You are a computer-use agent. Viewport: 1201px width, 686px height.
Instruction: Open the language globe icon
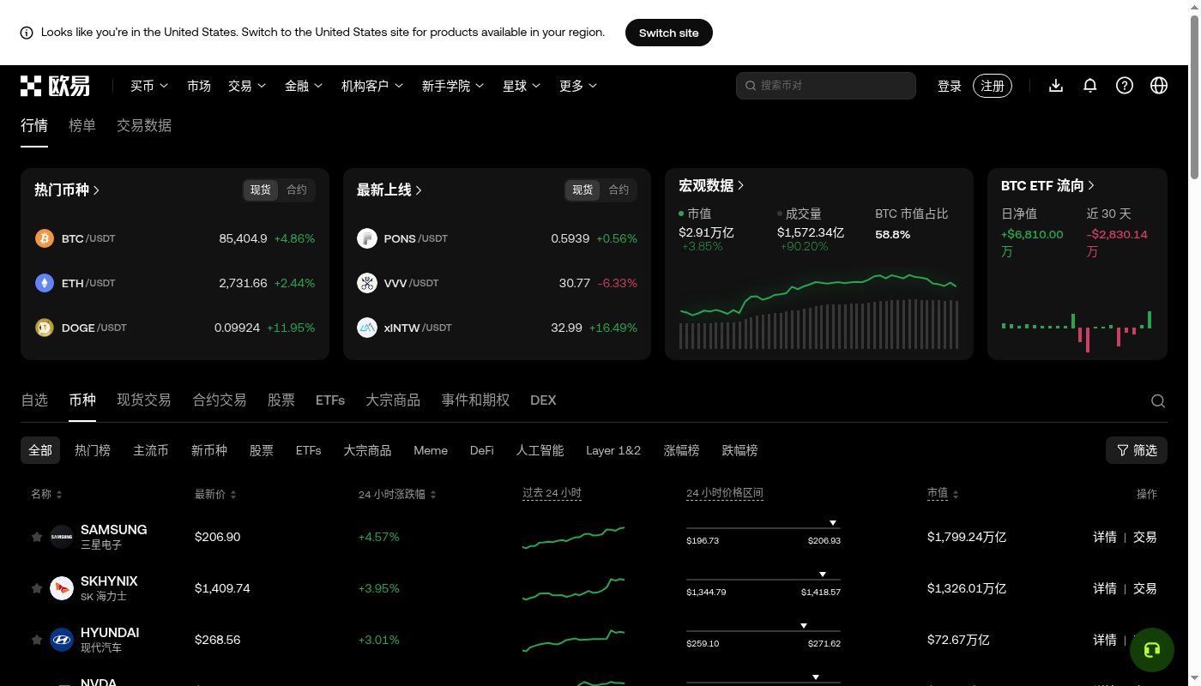click(x=1159, y=86)
